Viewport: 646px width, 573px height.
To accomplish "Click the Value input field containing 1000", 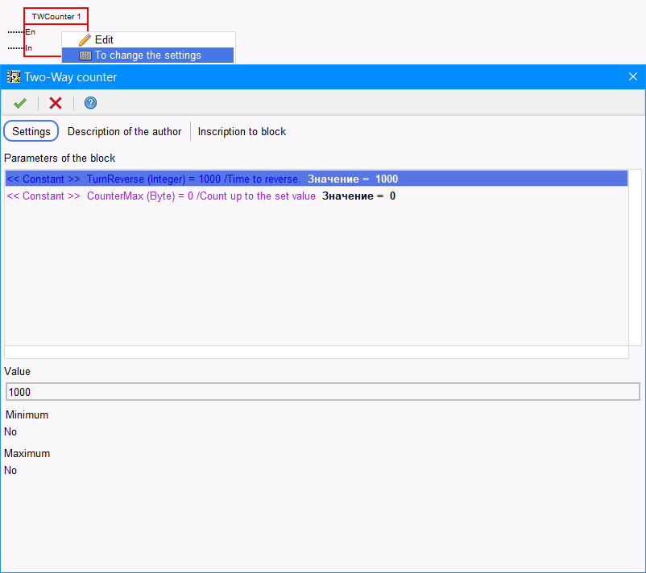I will pos(322,392).
